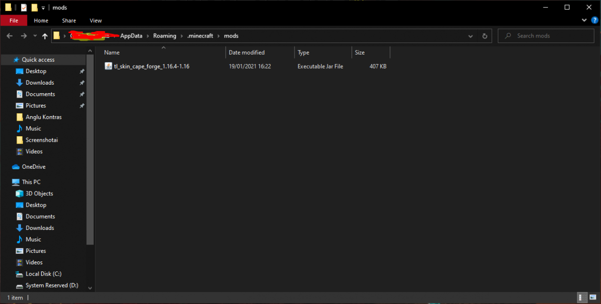Click the Search mods box

click(546, 36)
